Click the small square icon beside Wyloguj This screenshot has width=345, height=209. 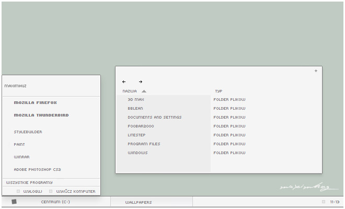(18, 191)
